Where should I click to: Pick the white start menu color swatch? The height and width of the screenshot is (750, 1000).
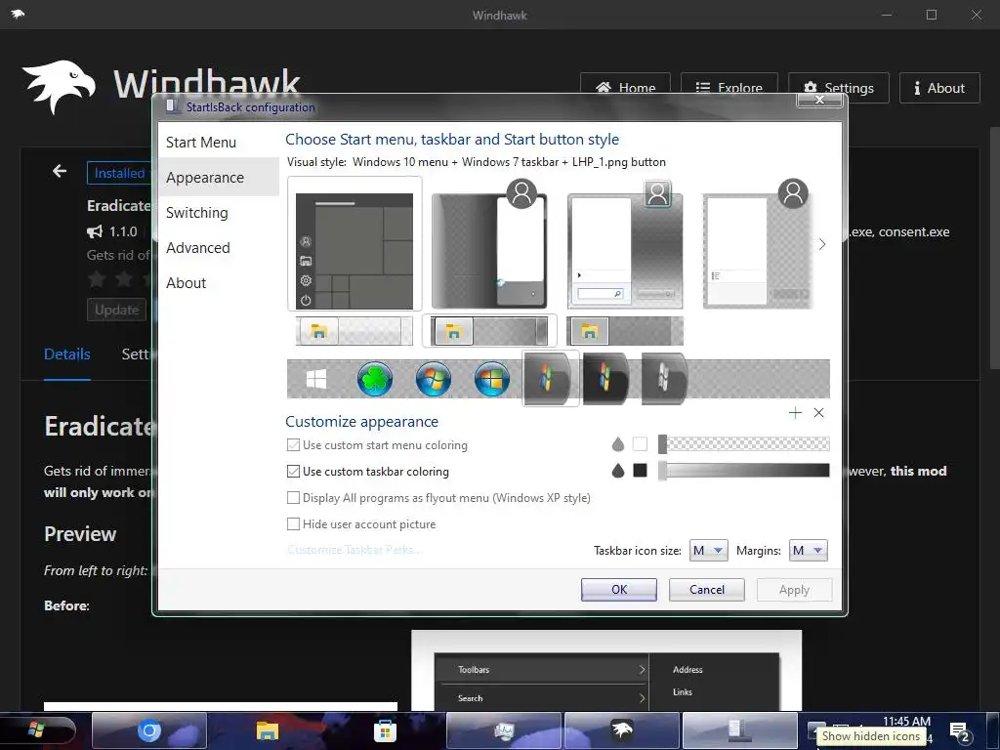click(x=640, y=444)
